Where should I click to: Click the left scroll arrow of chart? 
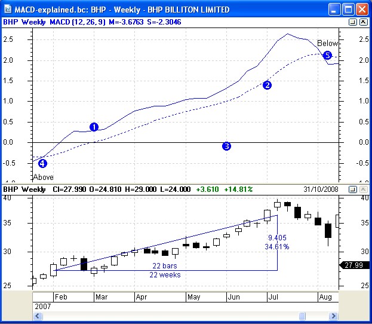38,316
